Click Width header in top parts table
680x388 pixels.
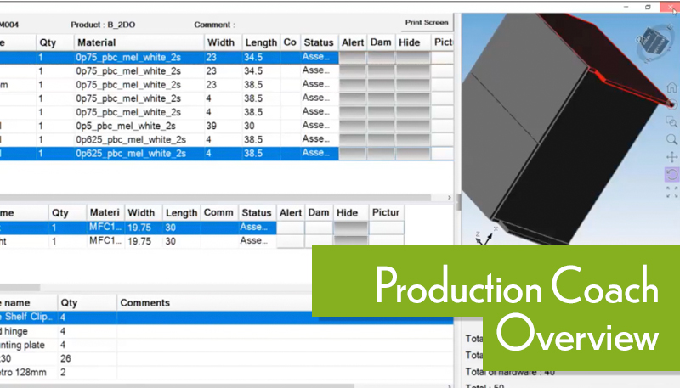click(223, 42)
